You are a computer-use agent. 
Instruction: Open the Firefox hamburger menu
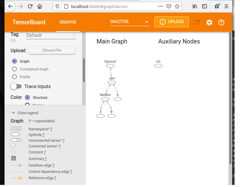(226, 6)
